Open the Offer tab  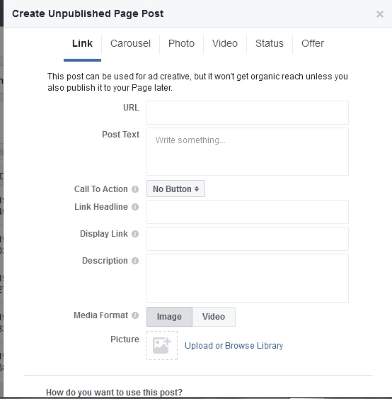pyautogui.click(x=313, y=43)
